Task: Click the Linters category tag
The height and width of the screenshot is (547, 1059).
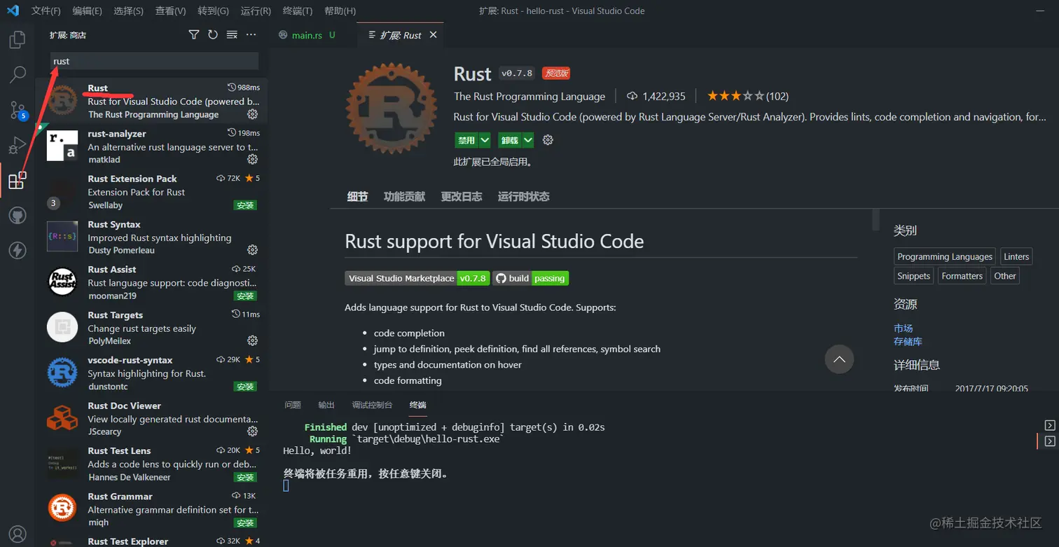Action: tap(1016, 256)
